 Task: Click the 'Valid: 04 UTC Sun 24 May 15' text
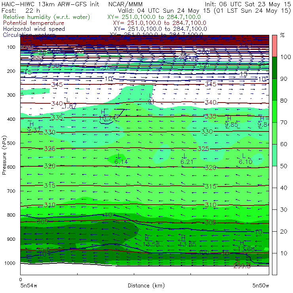(x=164, y=10)
